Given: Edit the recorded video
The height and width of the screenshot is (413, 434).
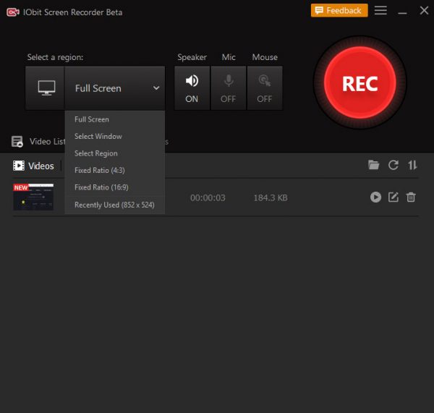Looking at the screenshot, I should click(x=393, y=197).
